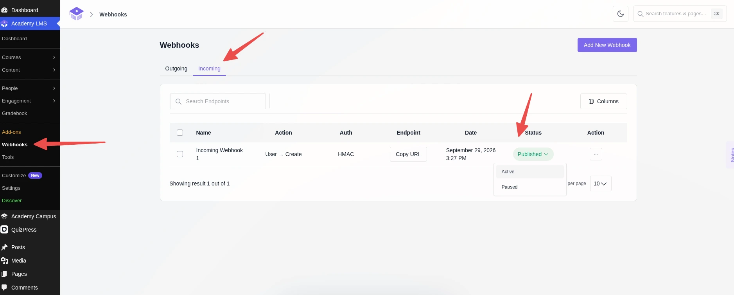734x295 pixels.
Task: Open the Media icon in sidebar
Action: click(4, 261)
